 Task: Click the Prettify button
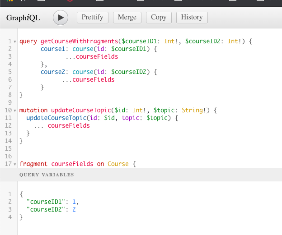(x=92, y=17)
